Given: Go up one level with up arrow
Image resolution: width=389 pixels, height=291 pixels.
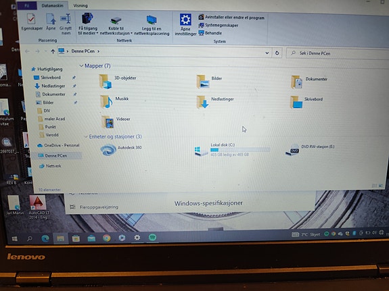Looking at the screenshot, I should pyautogui.click(x=53, y=51).
